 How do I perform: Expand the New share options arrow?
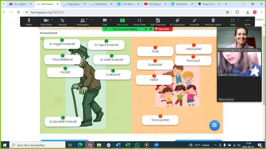(x=128, y=20)
